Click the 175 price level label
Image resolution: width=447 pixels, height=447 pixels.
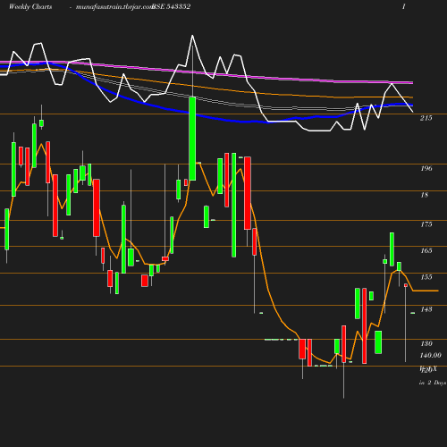[426, 224]
